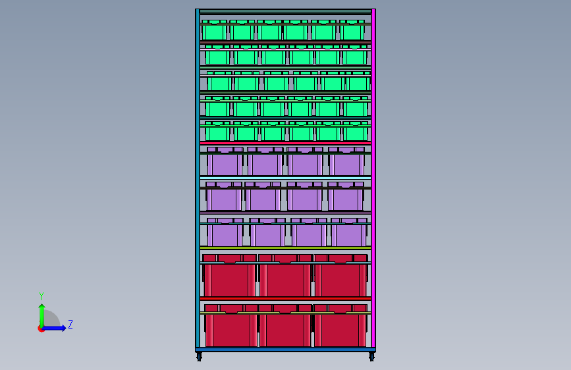Select the yellow-green shelf below the purple bins

click(x=286, y=248)
